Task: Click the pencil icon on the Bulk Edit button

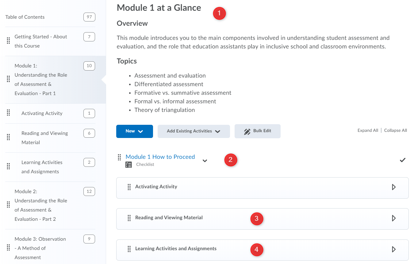Action: tap(247, 132)
